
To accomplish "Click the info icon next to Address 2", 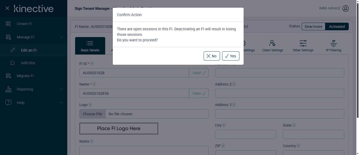I will (234, 84).
